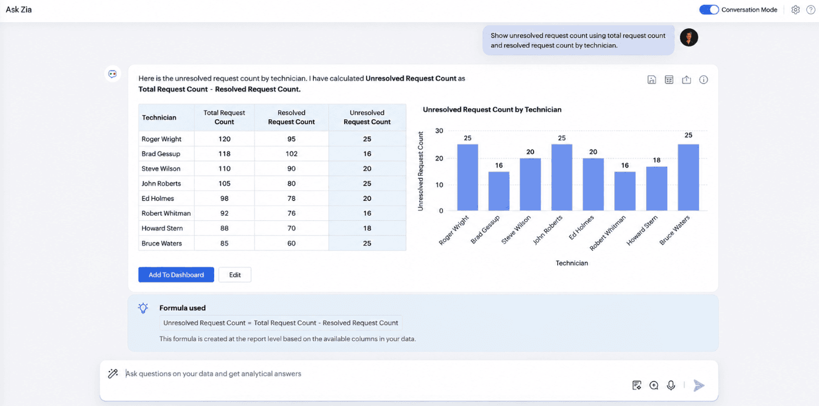Select the Unresolved Request Count column header
This screenshot has height=406, width=819.
tap(367, 118)
